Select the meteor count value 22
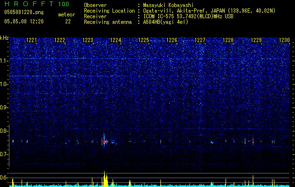 68,22
